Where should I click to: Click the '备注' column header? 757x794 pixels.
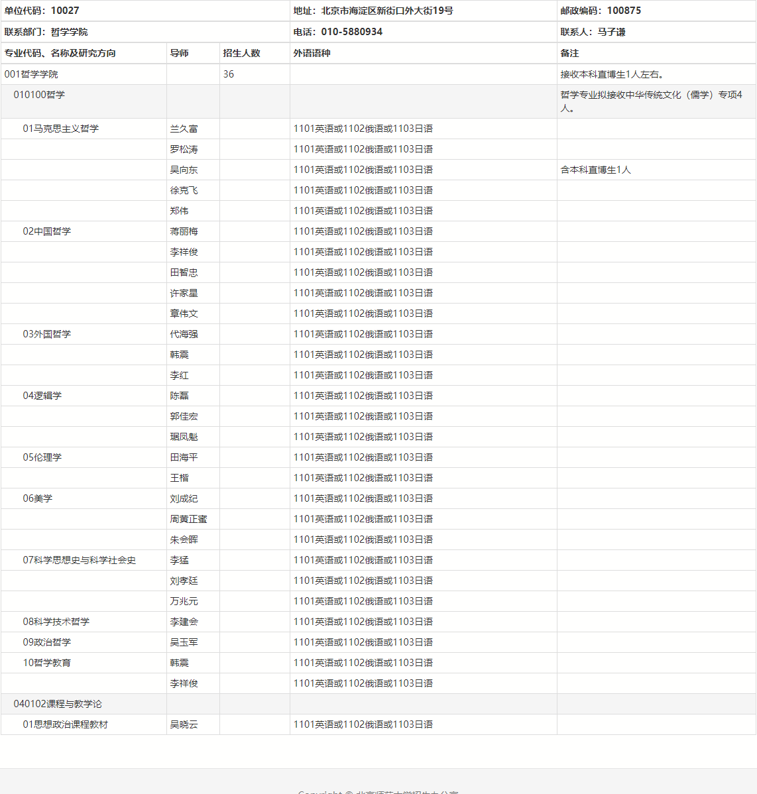[569, 53]
